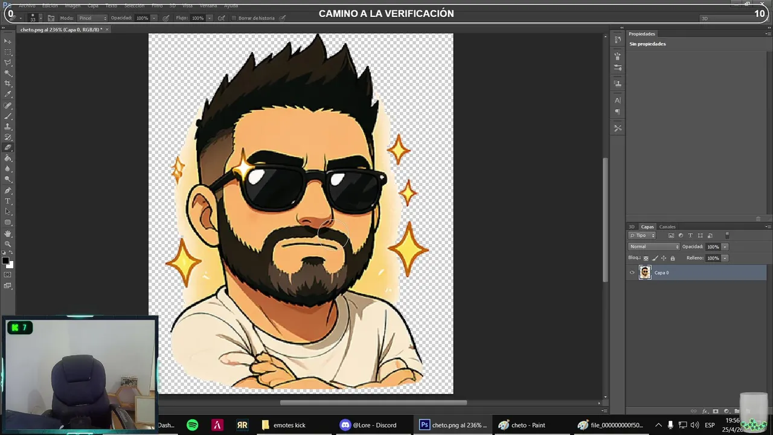The width and height of the screenshot is (773, 435).
Task: Select the Capa 0 layer thumbnail
Action: [645, 272]
